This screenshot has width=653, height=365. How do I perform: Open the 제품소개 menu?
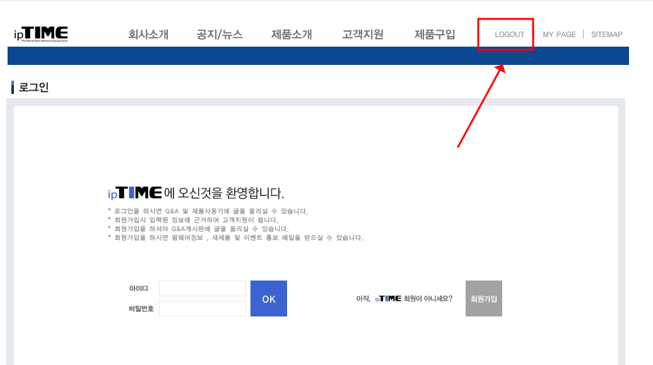tap(291, 35)
